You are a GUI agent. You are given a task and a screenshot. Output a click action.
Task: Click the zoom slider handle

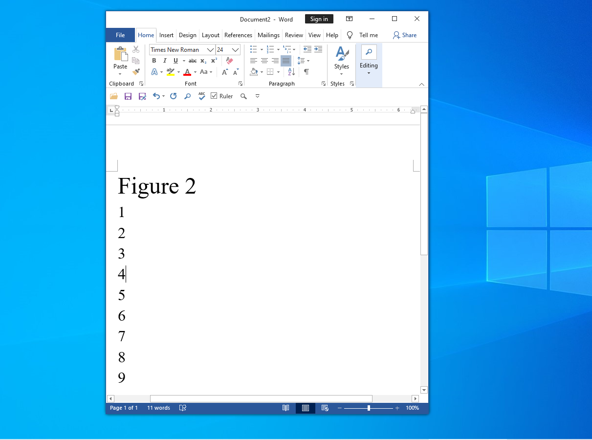[369, 408]
